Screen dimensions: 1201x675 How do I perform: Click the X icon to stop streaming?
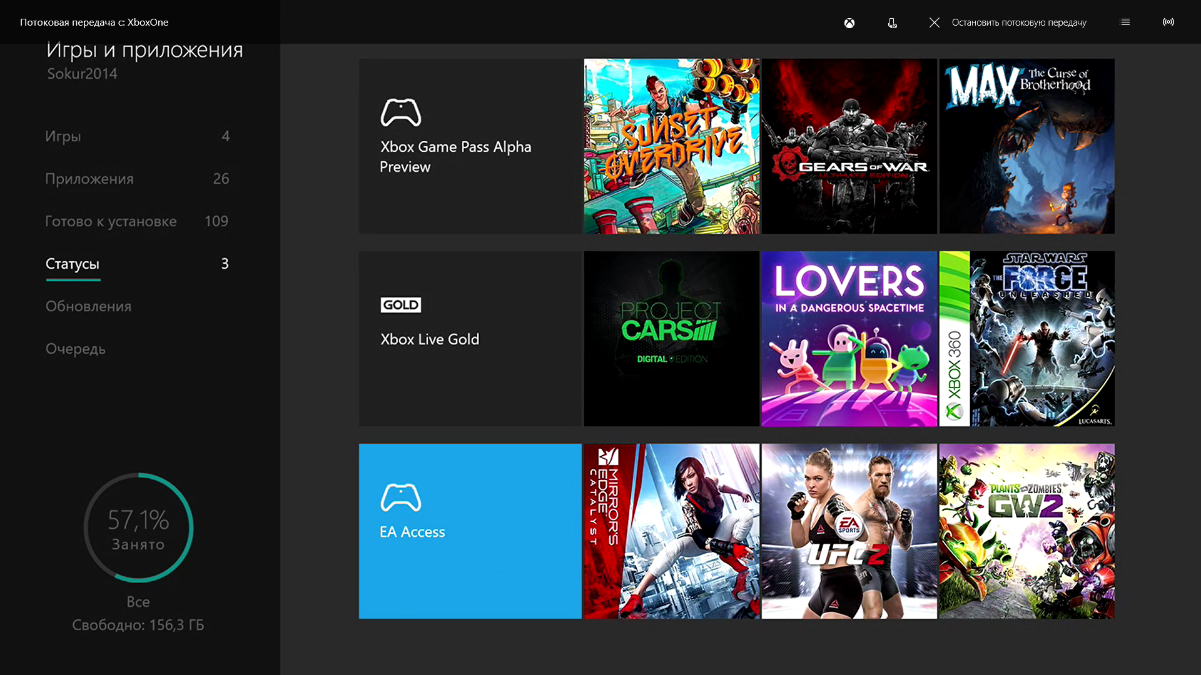tap(934, 22)
